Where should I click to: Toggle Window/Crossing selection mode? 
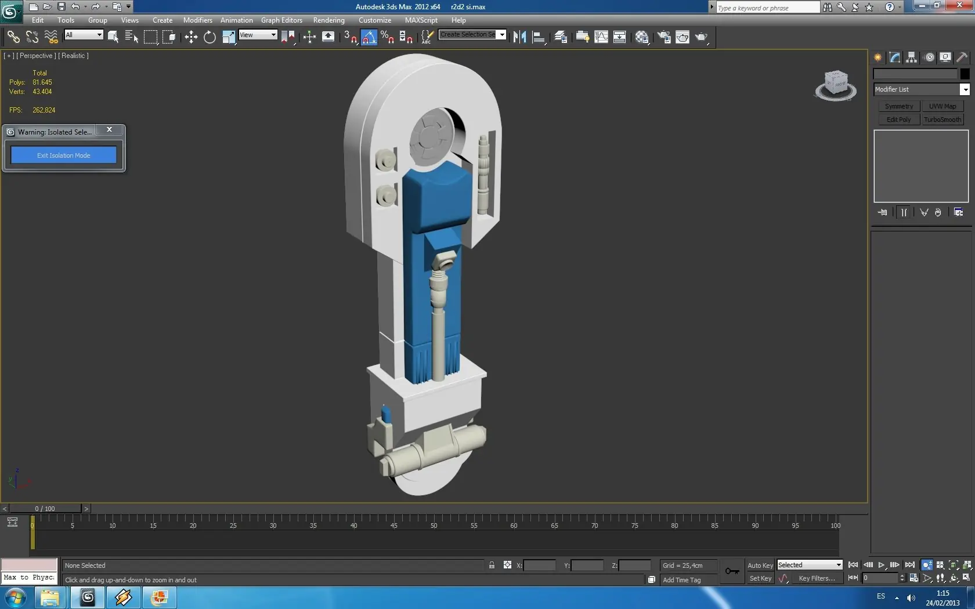point(169,37)
